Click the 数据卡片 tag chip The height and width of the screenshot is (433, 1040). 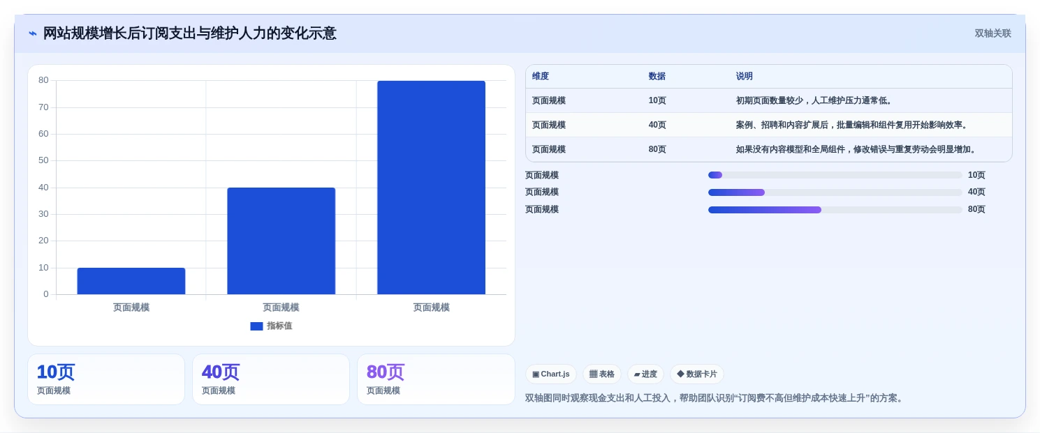tap(697, 374)
